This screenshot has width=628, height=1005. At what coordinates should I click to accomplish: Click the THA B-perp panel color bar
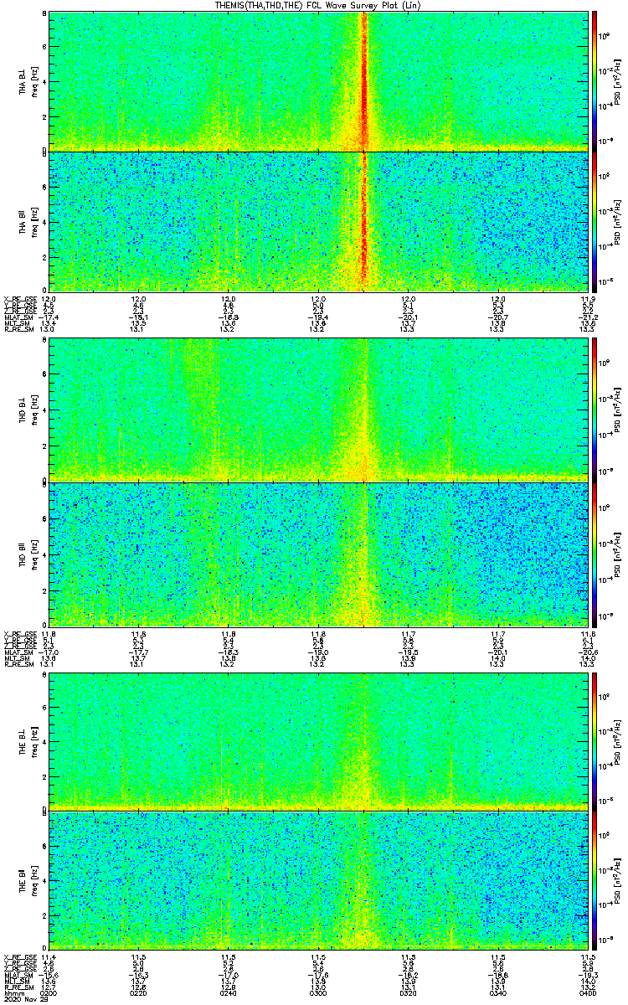pyautogui.click(x=595, y=80)
